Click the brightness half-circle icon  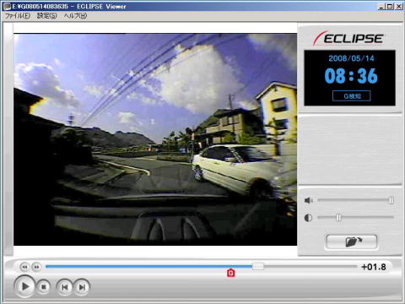pos(308,218)
